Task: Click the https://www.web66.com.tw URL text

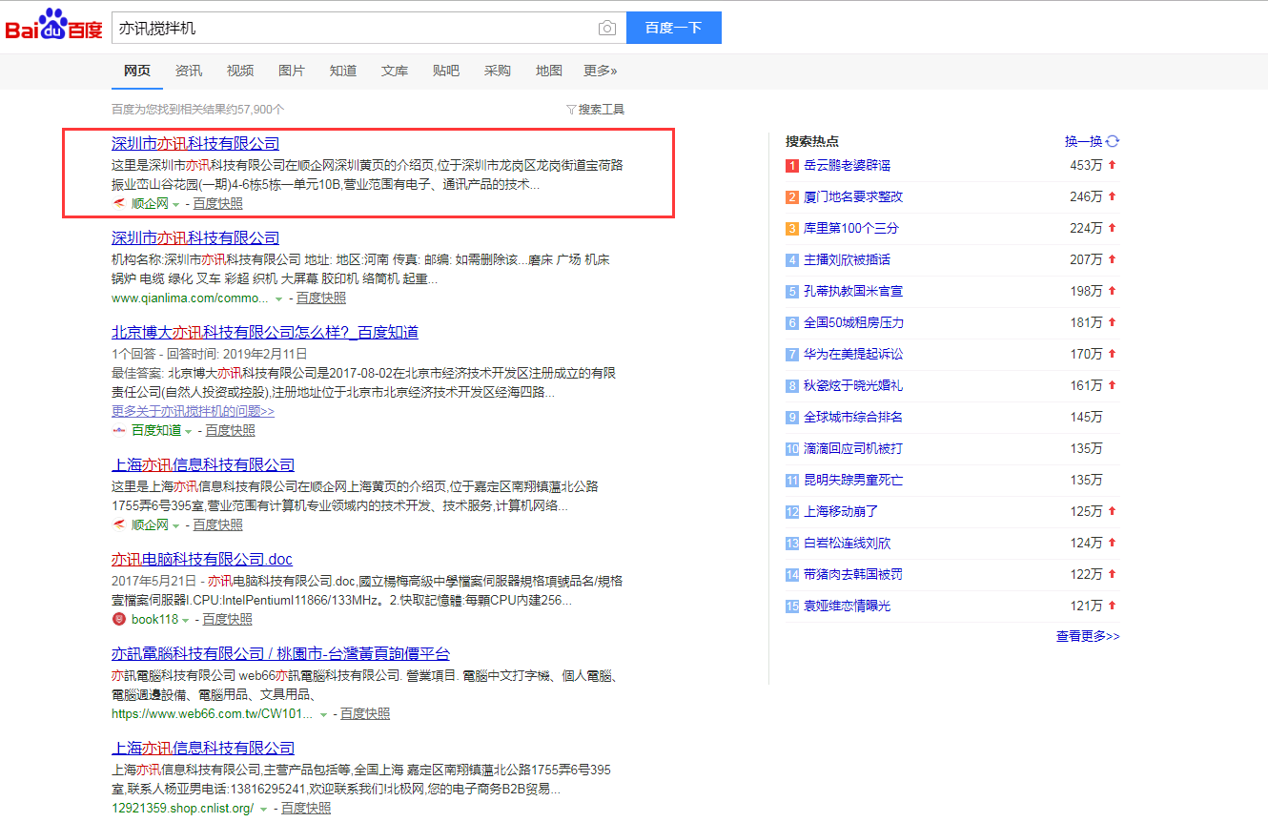Action: (213, 714)
